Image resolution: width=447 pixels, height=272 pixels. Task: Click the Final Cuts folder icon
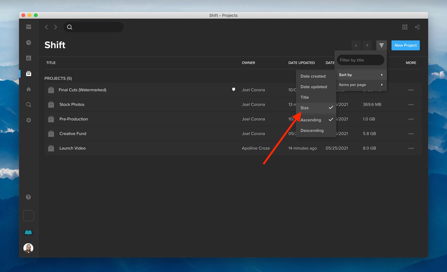(51, 90)
